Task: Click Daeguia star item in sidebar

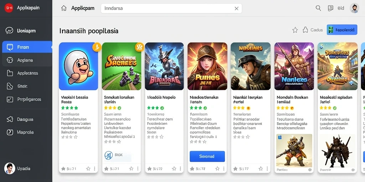Action: pyautogui.click(x=26, y=119)
